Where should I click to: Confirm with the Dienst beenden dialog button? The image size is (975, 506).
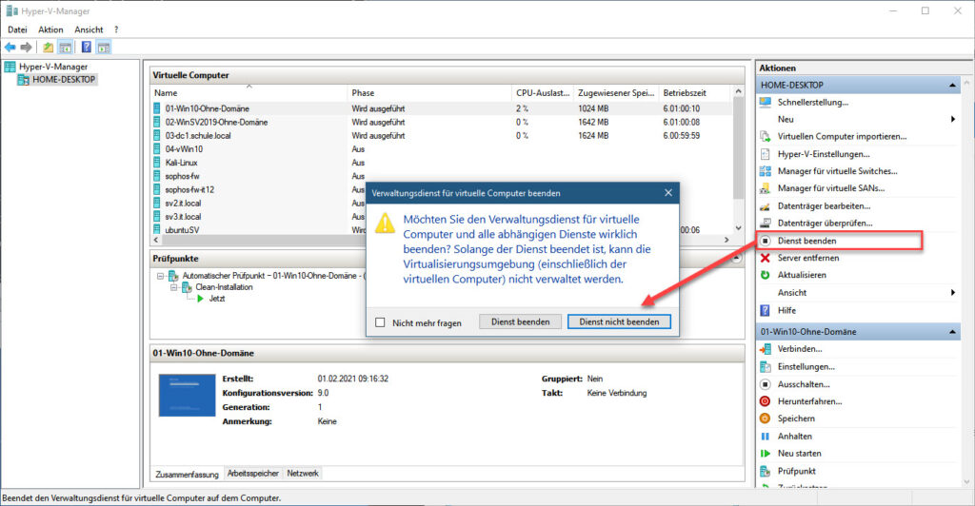point(521,321)
